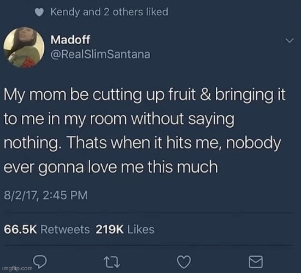301x273 pixels.
Task: Open Madoff's round profile picture
Action: (24, 48)
